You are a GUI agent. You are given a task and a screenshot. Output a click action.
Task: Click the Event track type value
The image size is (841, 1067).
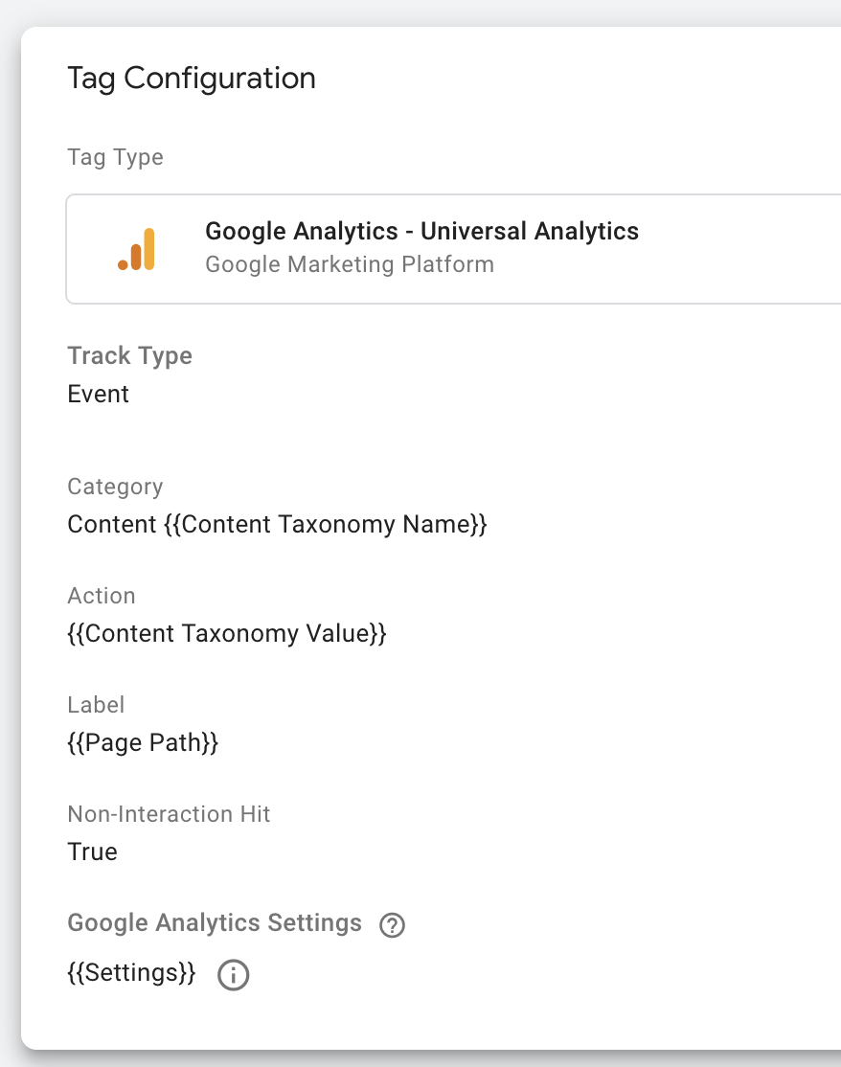coord(99,394)
